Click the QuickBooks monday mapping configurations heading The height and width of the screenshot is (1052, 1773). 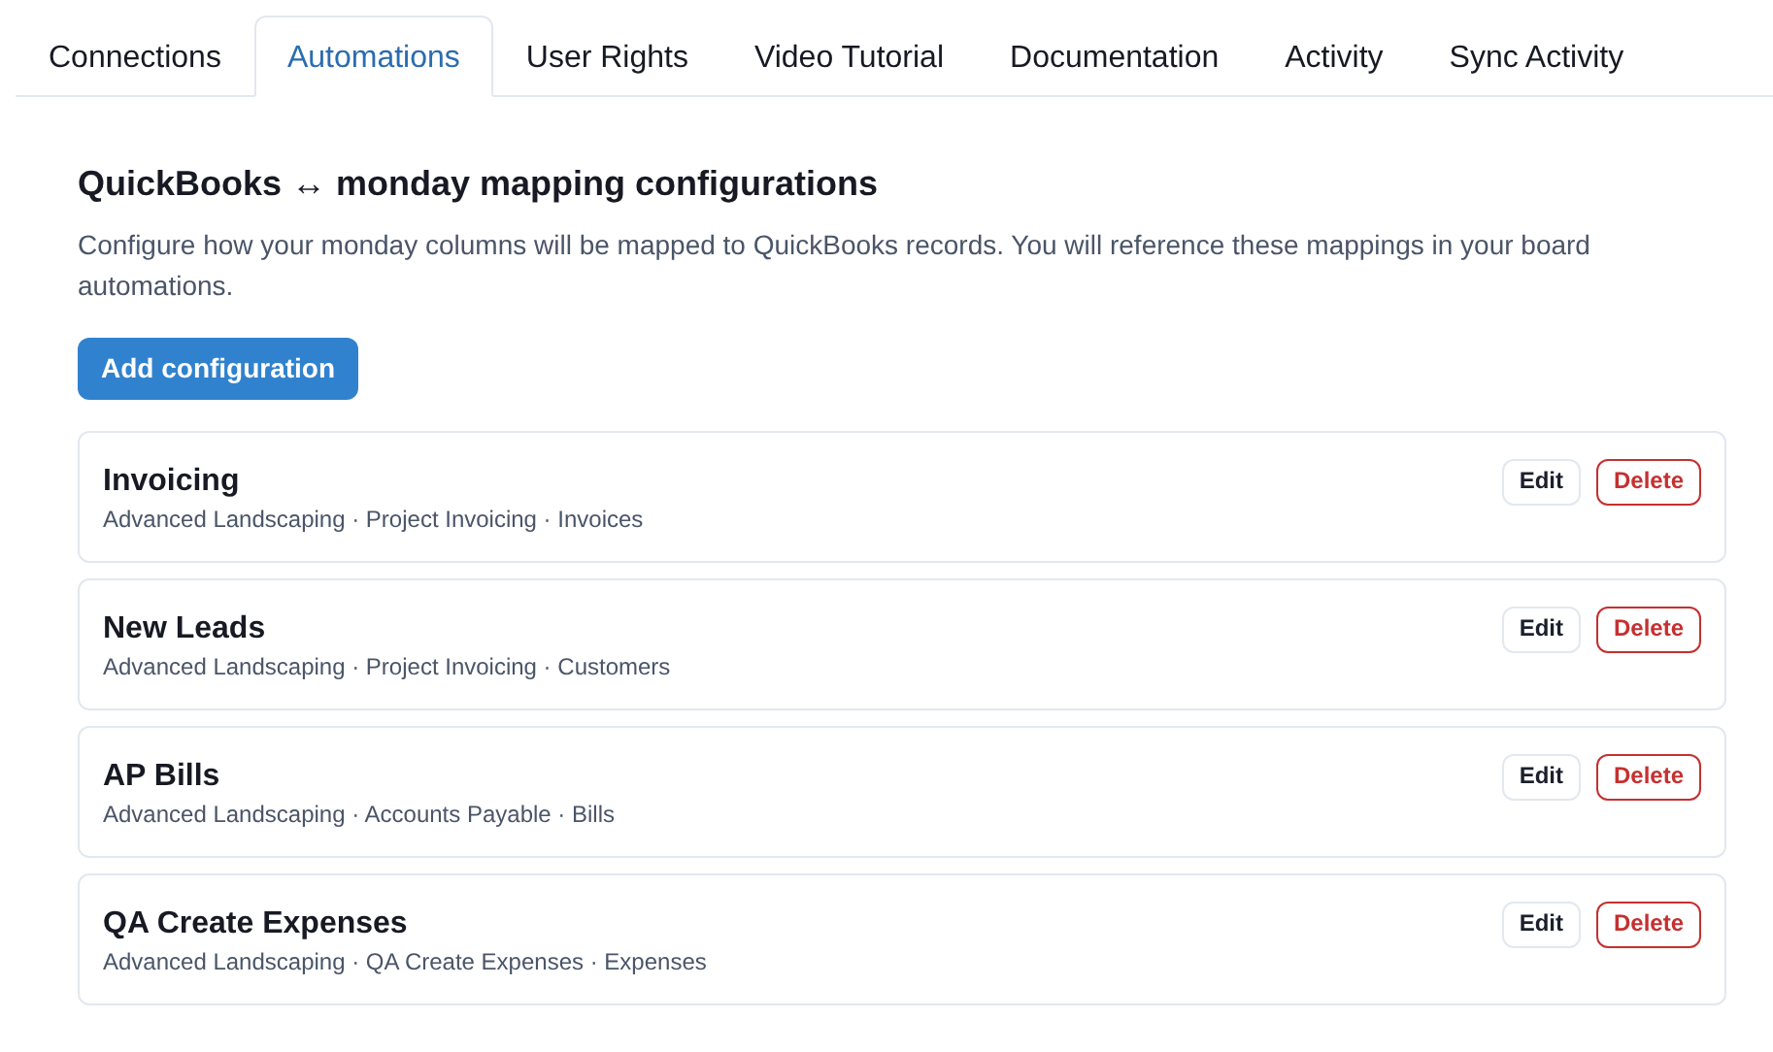click(478, 184)
